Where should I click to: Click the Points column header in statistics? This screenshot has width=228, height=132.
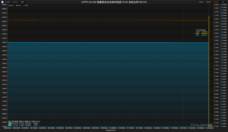click(36, 121)
